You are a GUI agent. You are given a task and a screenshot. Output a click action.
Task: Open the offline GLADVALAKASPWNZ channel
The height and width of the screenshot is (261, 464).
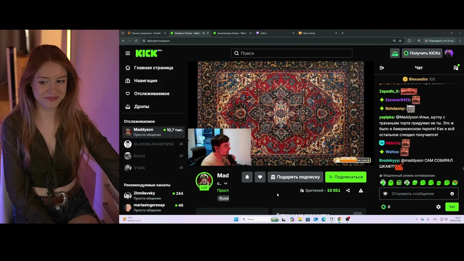(x=154, y=144)
